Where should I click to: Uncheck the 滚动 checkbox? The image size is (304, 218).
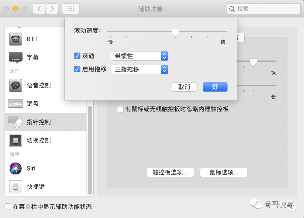(77, 56)
